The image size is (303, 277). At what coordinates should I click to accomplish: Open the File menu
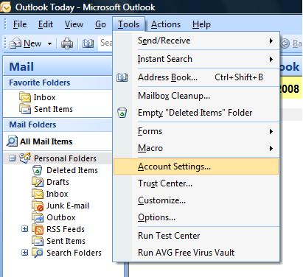point(20,24)
